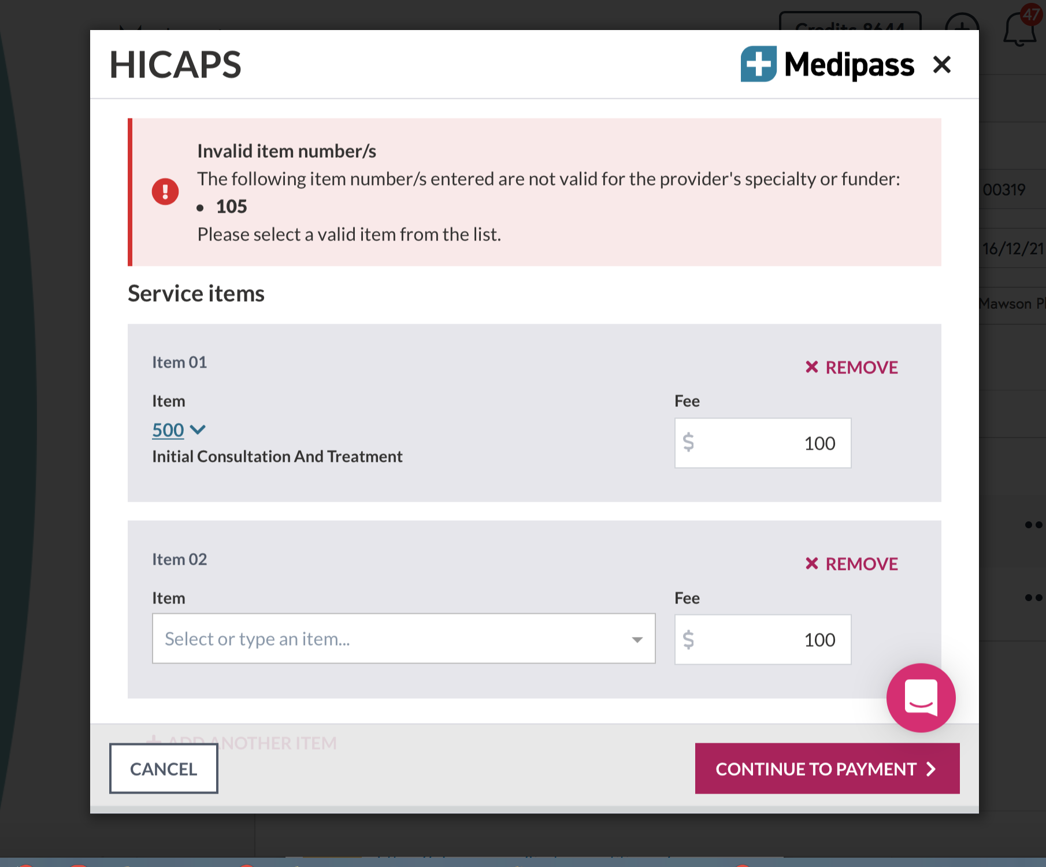Image resolution: width=1046 pixels, height=867 pixels.
Task: Click the Item 02 dropdown arrow
Action: 637,639
